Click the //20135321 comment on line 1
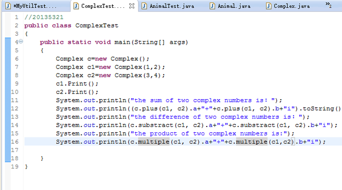Image resolution: width=342 pixels, height=190 pixels. pos(44,17)
